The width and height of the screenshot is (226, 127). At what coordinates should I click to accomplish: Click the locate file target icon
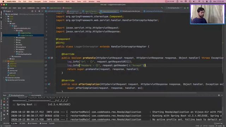click(32, 11)
